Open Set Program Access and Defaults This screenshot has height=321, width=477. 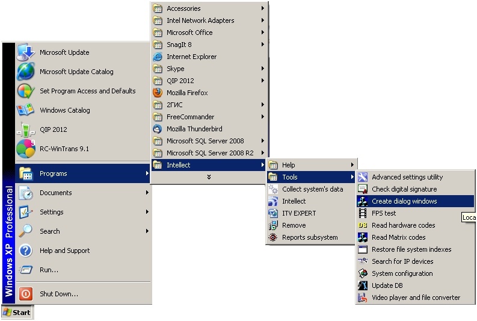coord(82,91)
